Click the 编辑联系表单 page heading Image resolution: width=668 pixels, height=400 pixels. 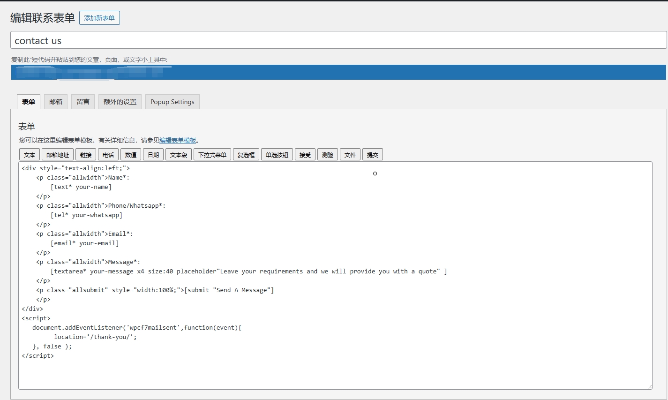coord(43,18)
